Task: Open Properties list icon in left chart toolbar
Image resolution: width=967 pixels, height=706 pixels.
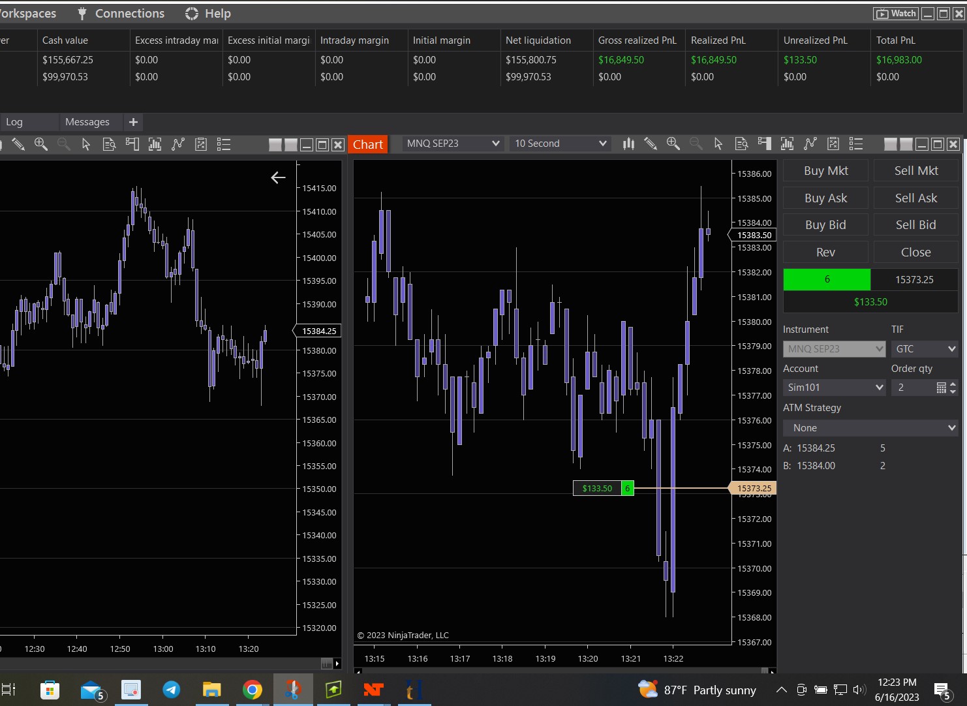Action: [224, 144]
